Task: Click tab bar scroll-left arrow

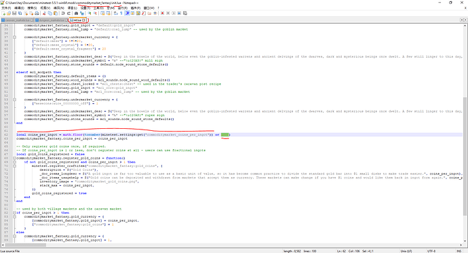Action: (461, 20)
